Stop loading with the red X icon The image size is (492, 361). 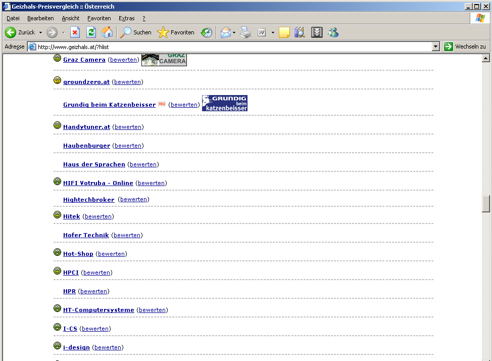click(x=75, y=32)
